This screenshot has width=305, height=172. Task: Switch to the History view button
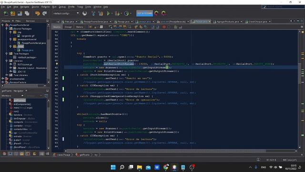[x=80, y=27]
